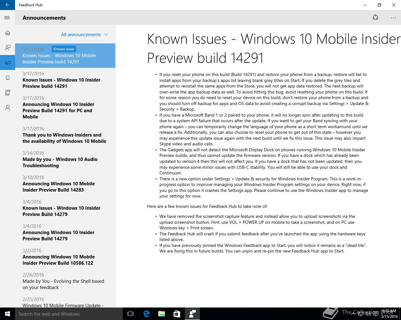
Task: Open Announcing Mobile Insider Preview Build 14283
Action: pos(65,184)
